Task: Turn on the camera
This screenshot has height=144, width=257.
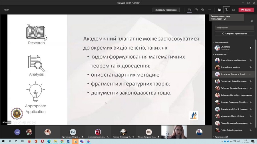Action: point(220,10)
